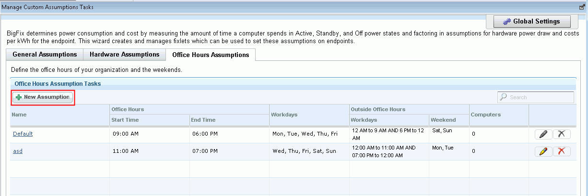Focus the Search input field
The height and width of the screenshot is (196, 588).
(540, 97)
